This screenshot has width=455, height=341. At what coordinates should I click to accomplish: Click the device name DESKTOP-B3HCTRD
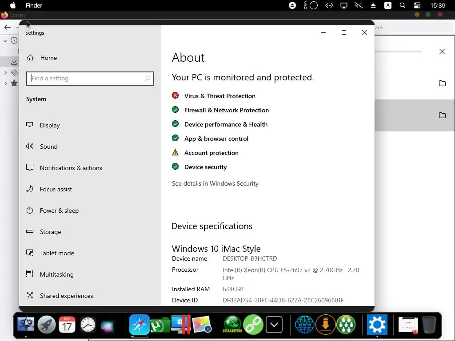click(250, 258)
